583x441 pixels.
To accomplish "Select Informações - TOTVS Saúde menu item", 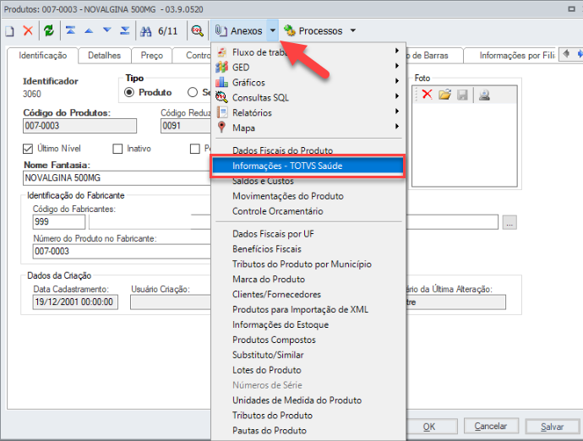I will [x=308, y=166].
